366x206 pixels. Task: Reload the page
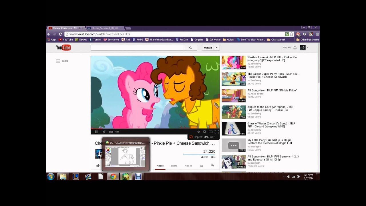click(60, 34)
